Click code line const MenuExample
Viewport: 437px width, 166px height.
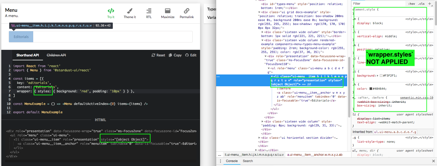point(80,104)
